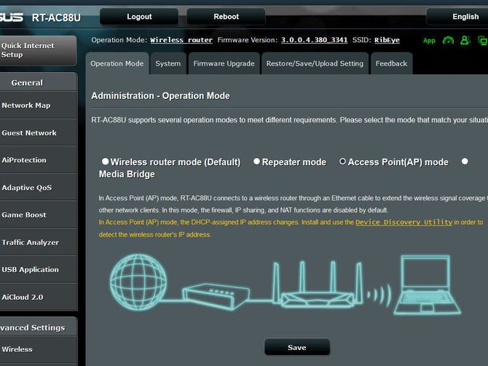The image size is (488, 366).
Task: Open the English language dropdown
Action: click(457, 17)
